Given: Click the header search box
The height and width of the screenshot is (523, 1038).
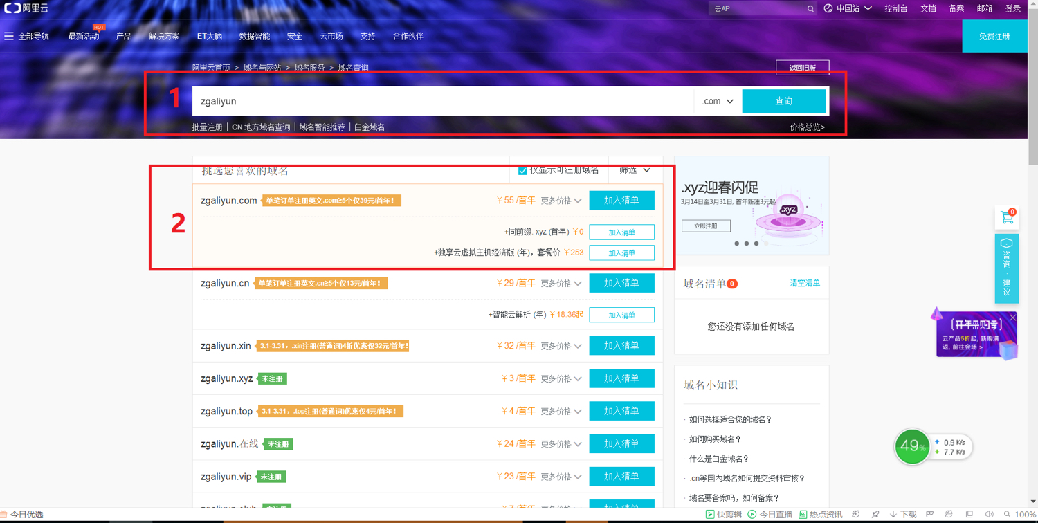Looking at the screenshot, I should 758,8.
